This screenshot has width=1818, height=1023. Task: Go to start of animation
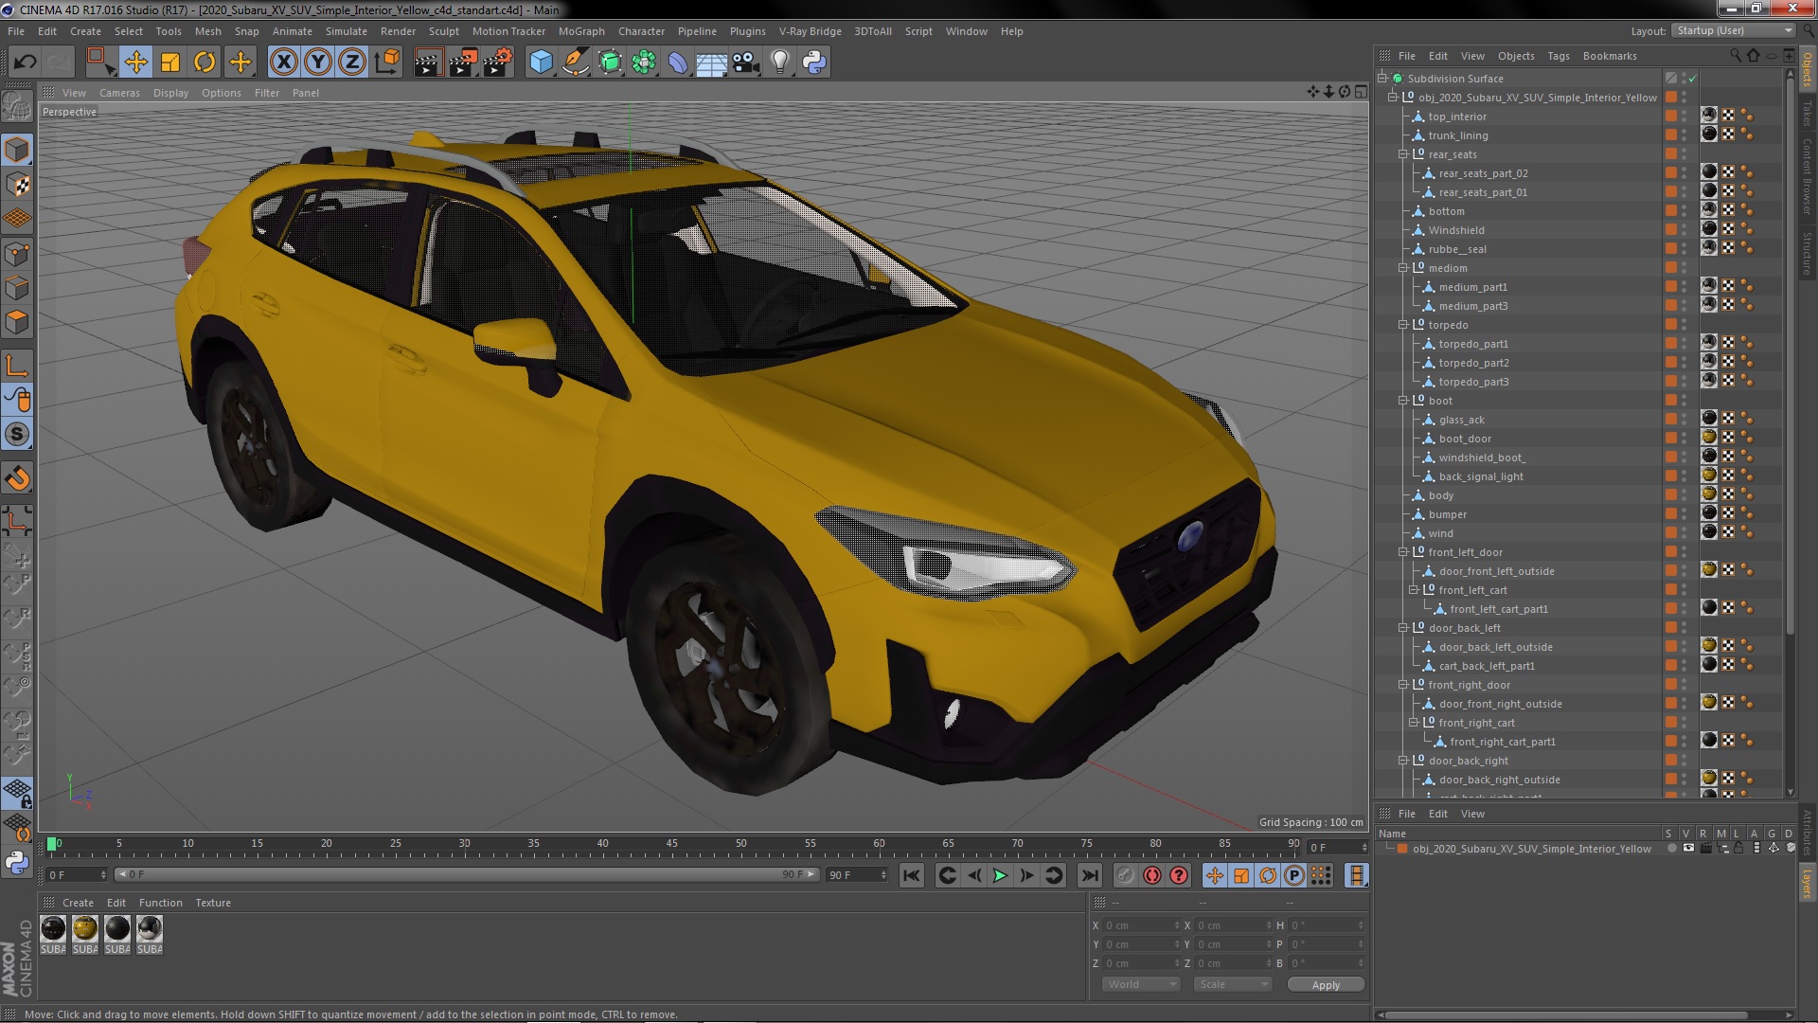coord(911,876)
